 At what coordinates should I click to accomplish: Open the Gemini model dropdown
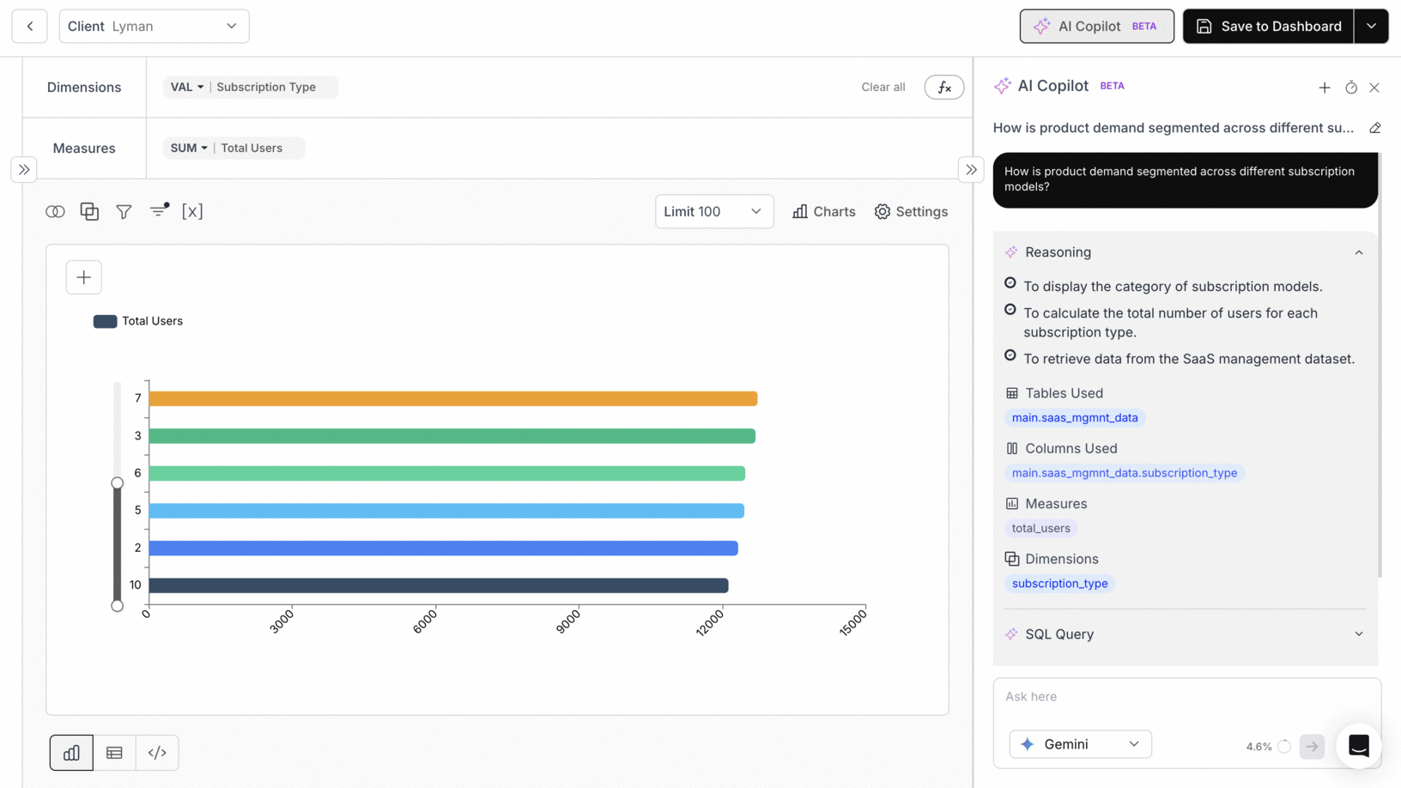(1080, 744)
